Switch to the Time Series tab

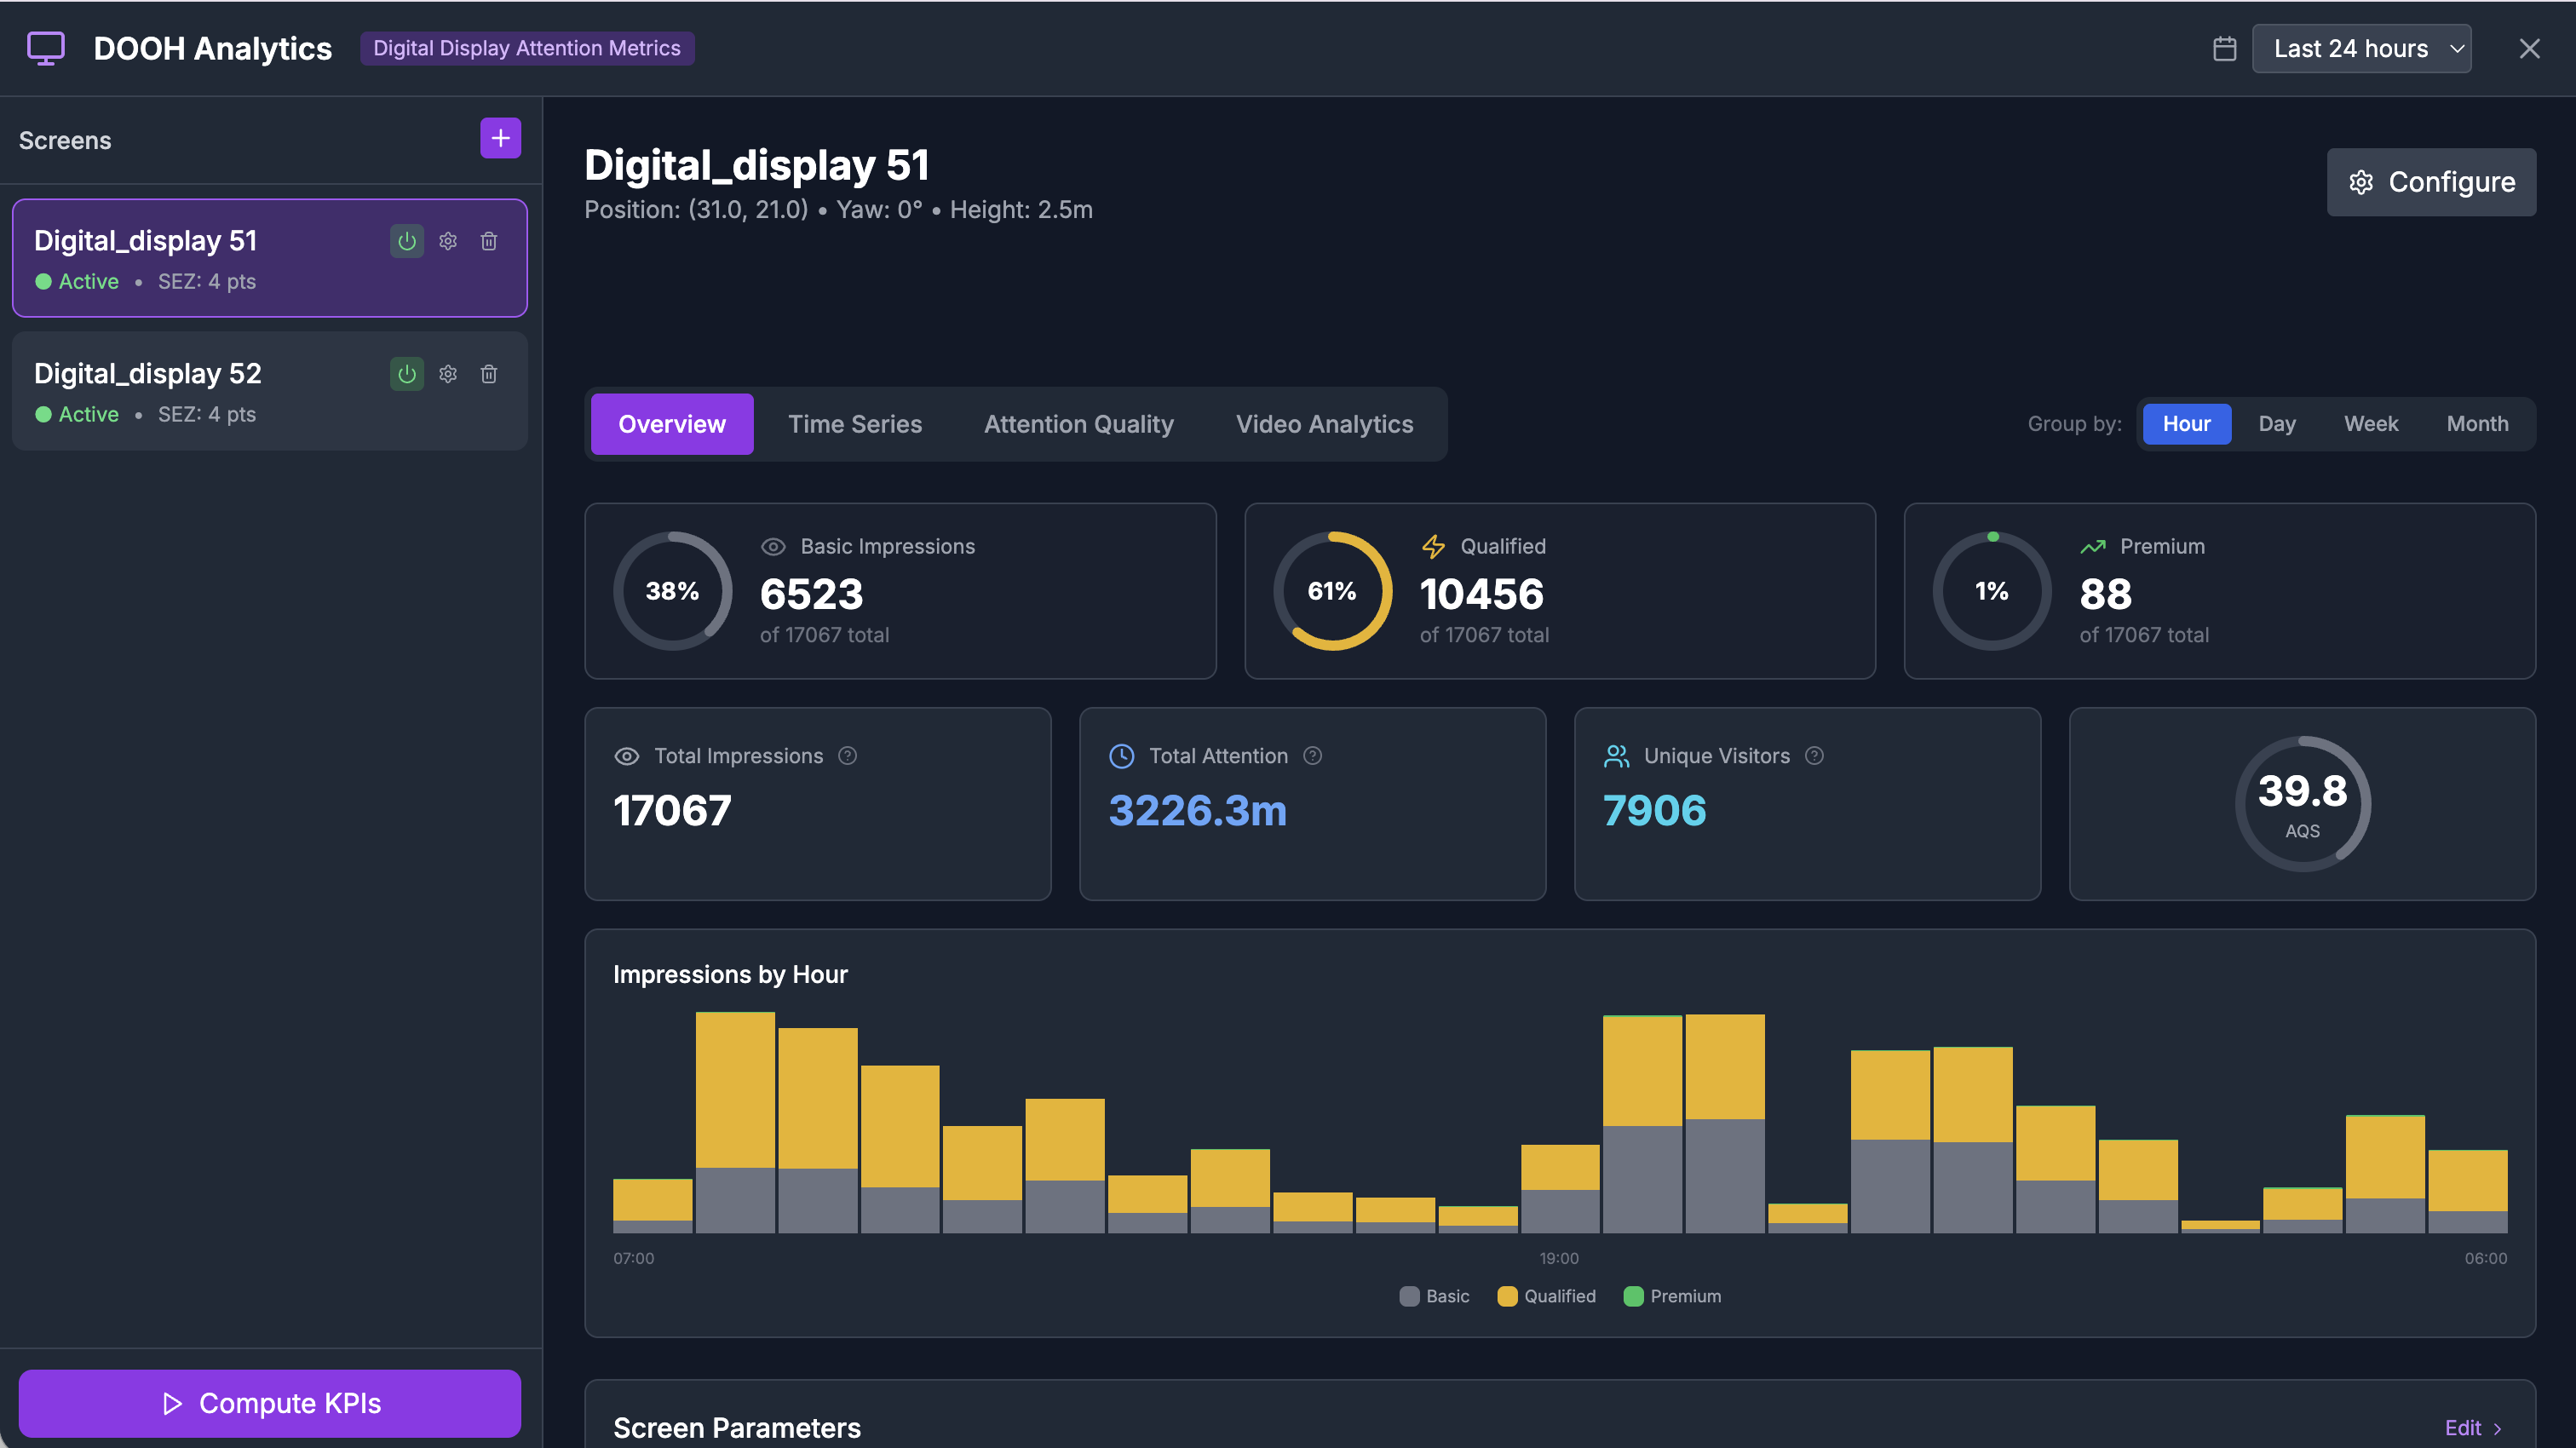[855, 424]
